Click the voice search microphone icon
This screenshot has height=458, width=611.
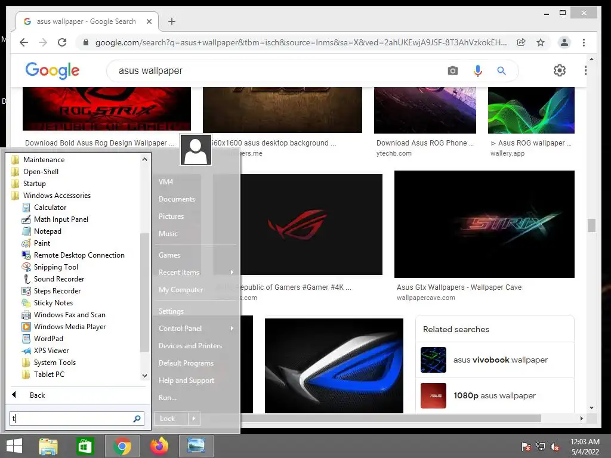tap(478, 71)
